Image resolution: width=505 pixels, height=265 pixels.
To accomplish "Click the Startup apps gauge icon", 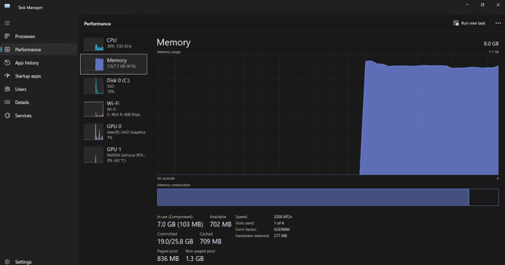I will (7, 75).
